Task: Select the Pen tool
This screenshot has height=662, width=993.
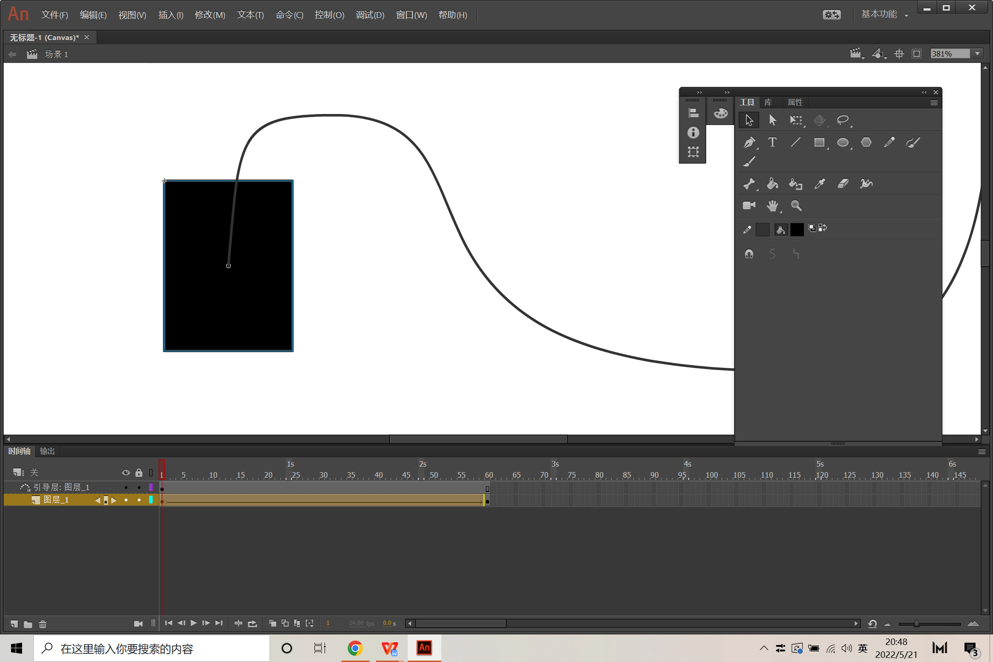Action: pos(749,143)
